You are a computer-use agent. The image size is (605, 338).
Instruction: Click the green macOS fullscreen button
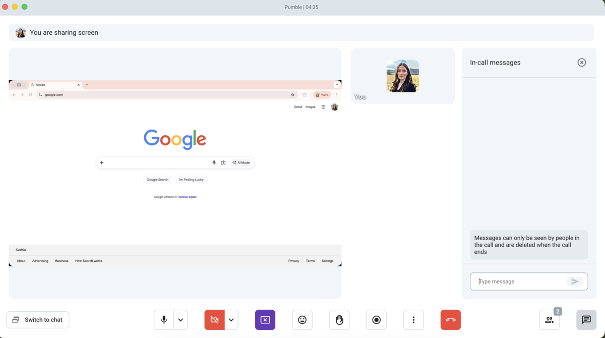[x=24, y=7]
